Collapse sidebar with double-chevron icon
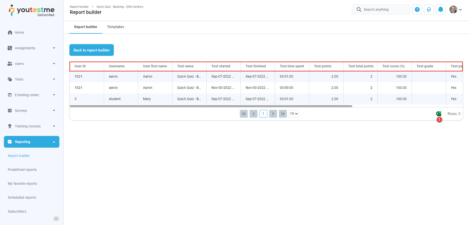This screenshot has width=469, height=225. click(56, 219)
